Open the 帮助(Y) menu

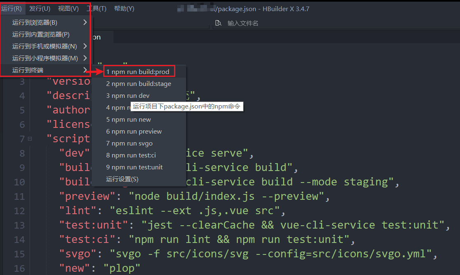(124, 9)
